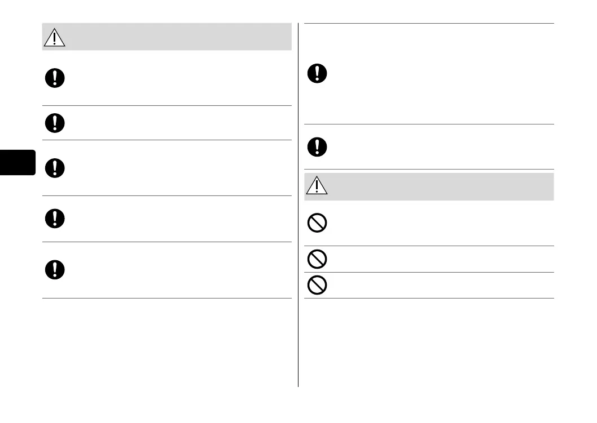
Task: Select the last exclamation icon in left column
Action: click(55, 269)
